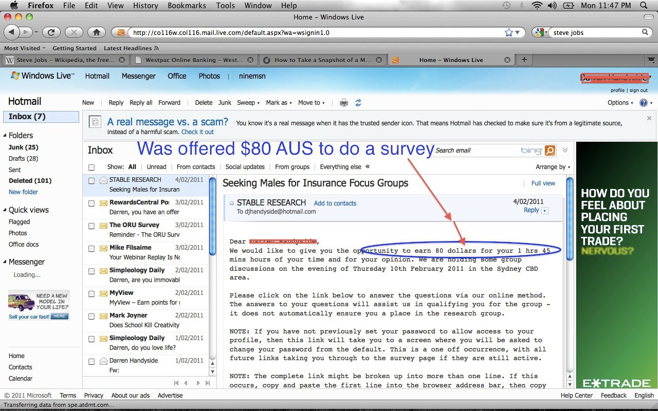Collapse the Quick views section
Viewport: 658px width, 411px height.
tap(5, 210)
